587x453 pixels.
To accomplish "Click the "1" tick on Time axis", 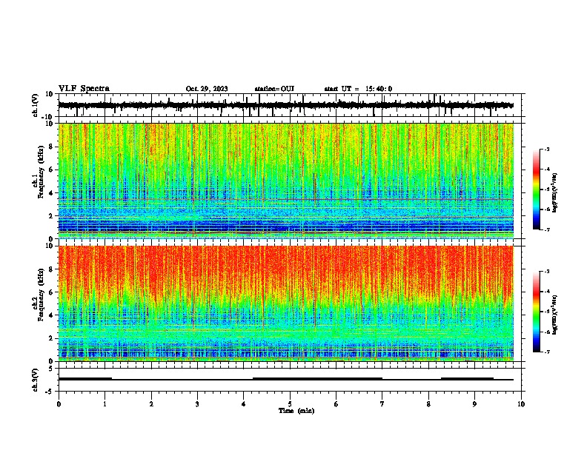I will click(105, 404).
